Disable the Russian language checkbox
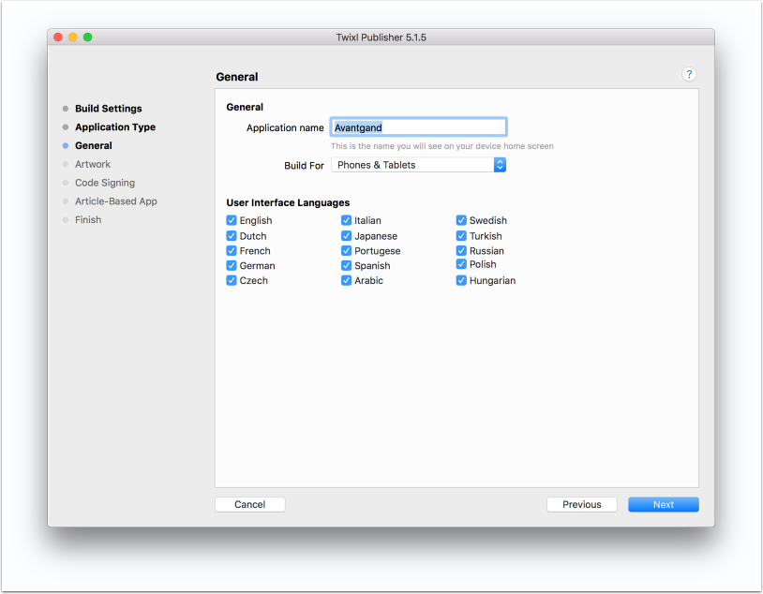763x594 pixels. [461, 251]
